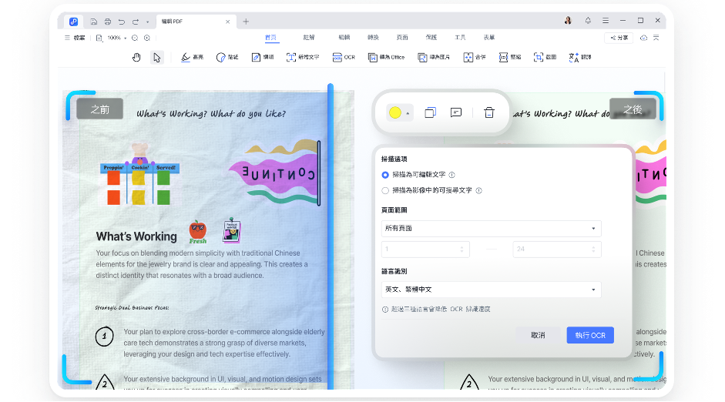Click the yellow highlight color swatch

pos(394,112)
